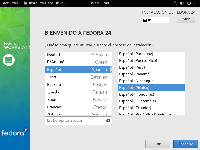
Task: Choose Español (Nicaragua) locale
Action: (x=151, y=81)
